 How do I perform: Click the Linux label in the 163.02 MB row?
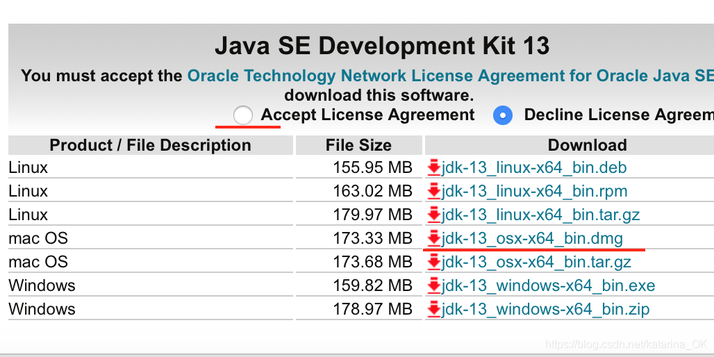28,191
